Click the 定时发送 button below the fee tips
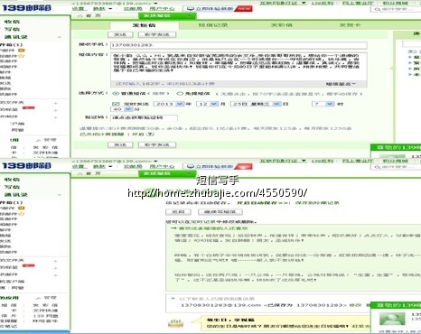Screen dimensions: 421x334 pyautogui.click(x=157, y=145)
